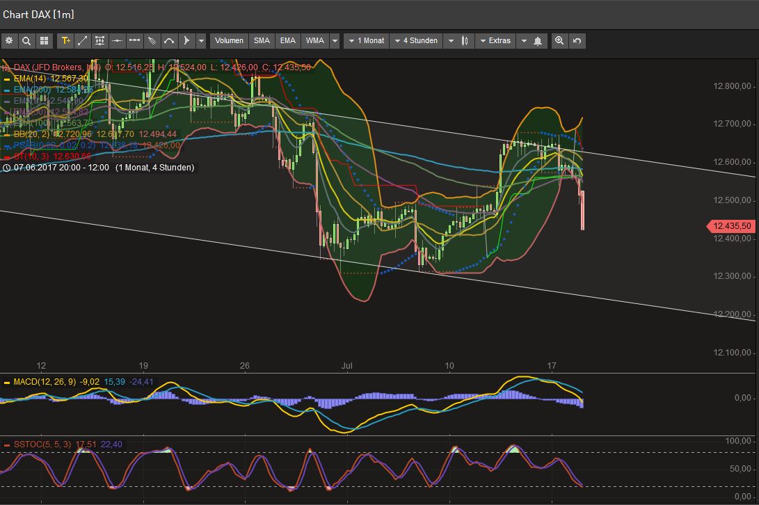Click the EMA(200) legend entry
This screenshot has width=759, height=505.
(x=32, y=90)
